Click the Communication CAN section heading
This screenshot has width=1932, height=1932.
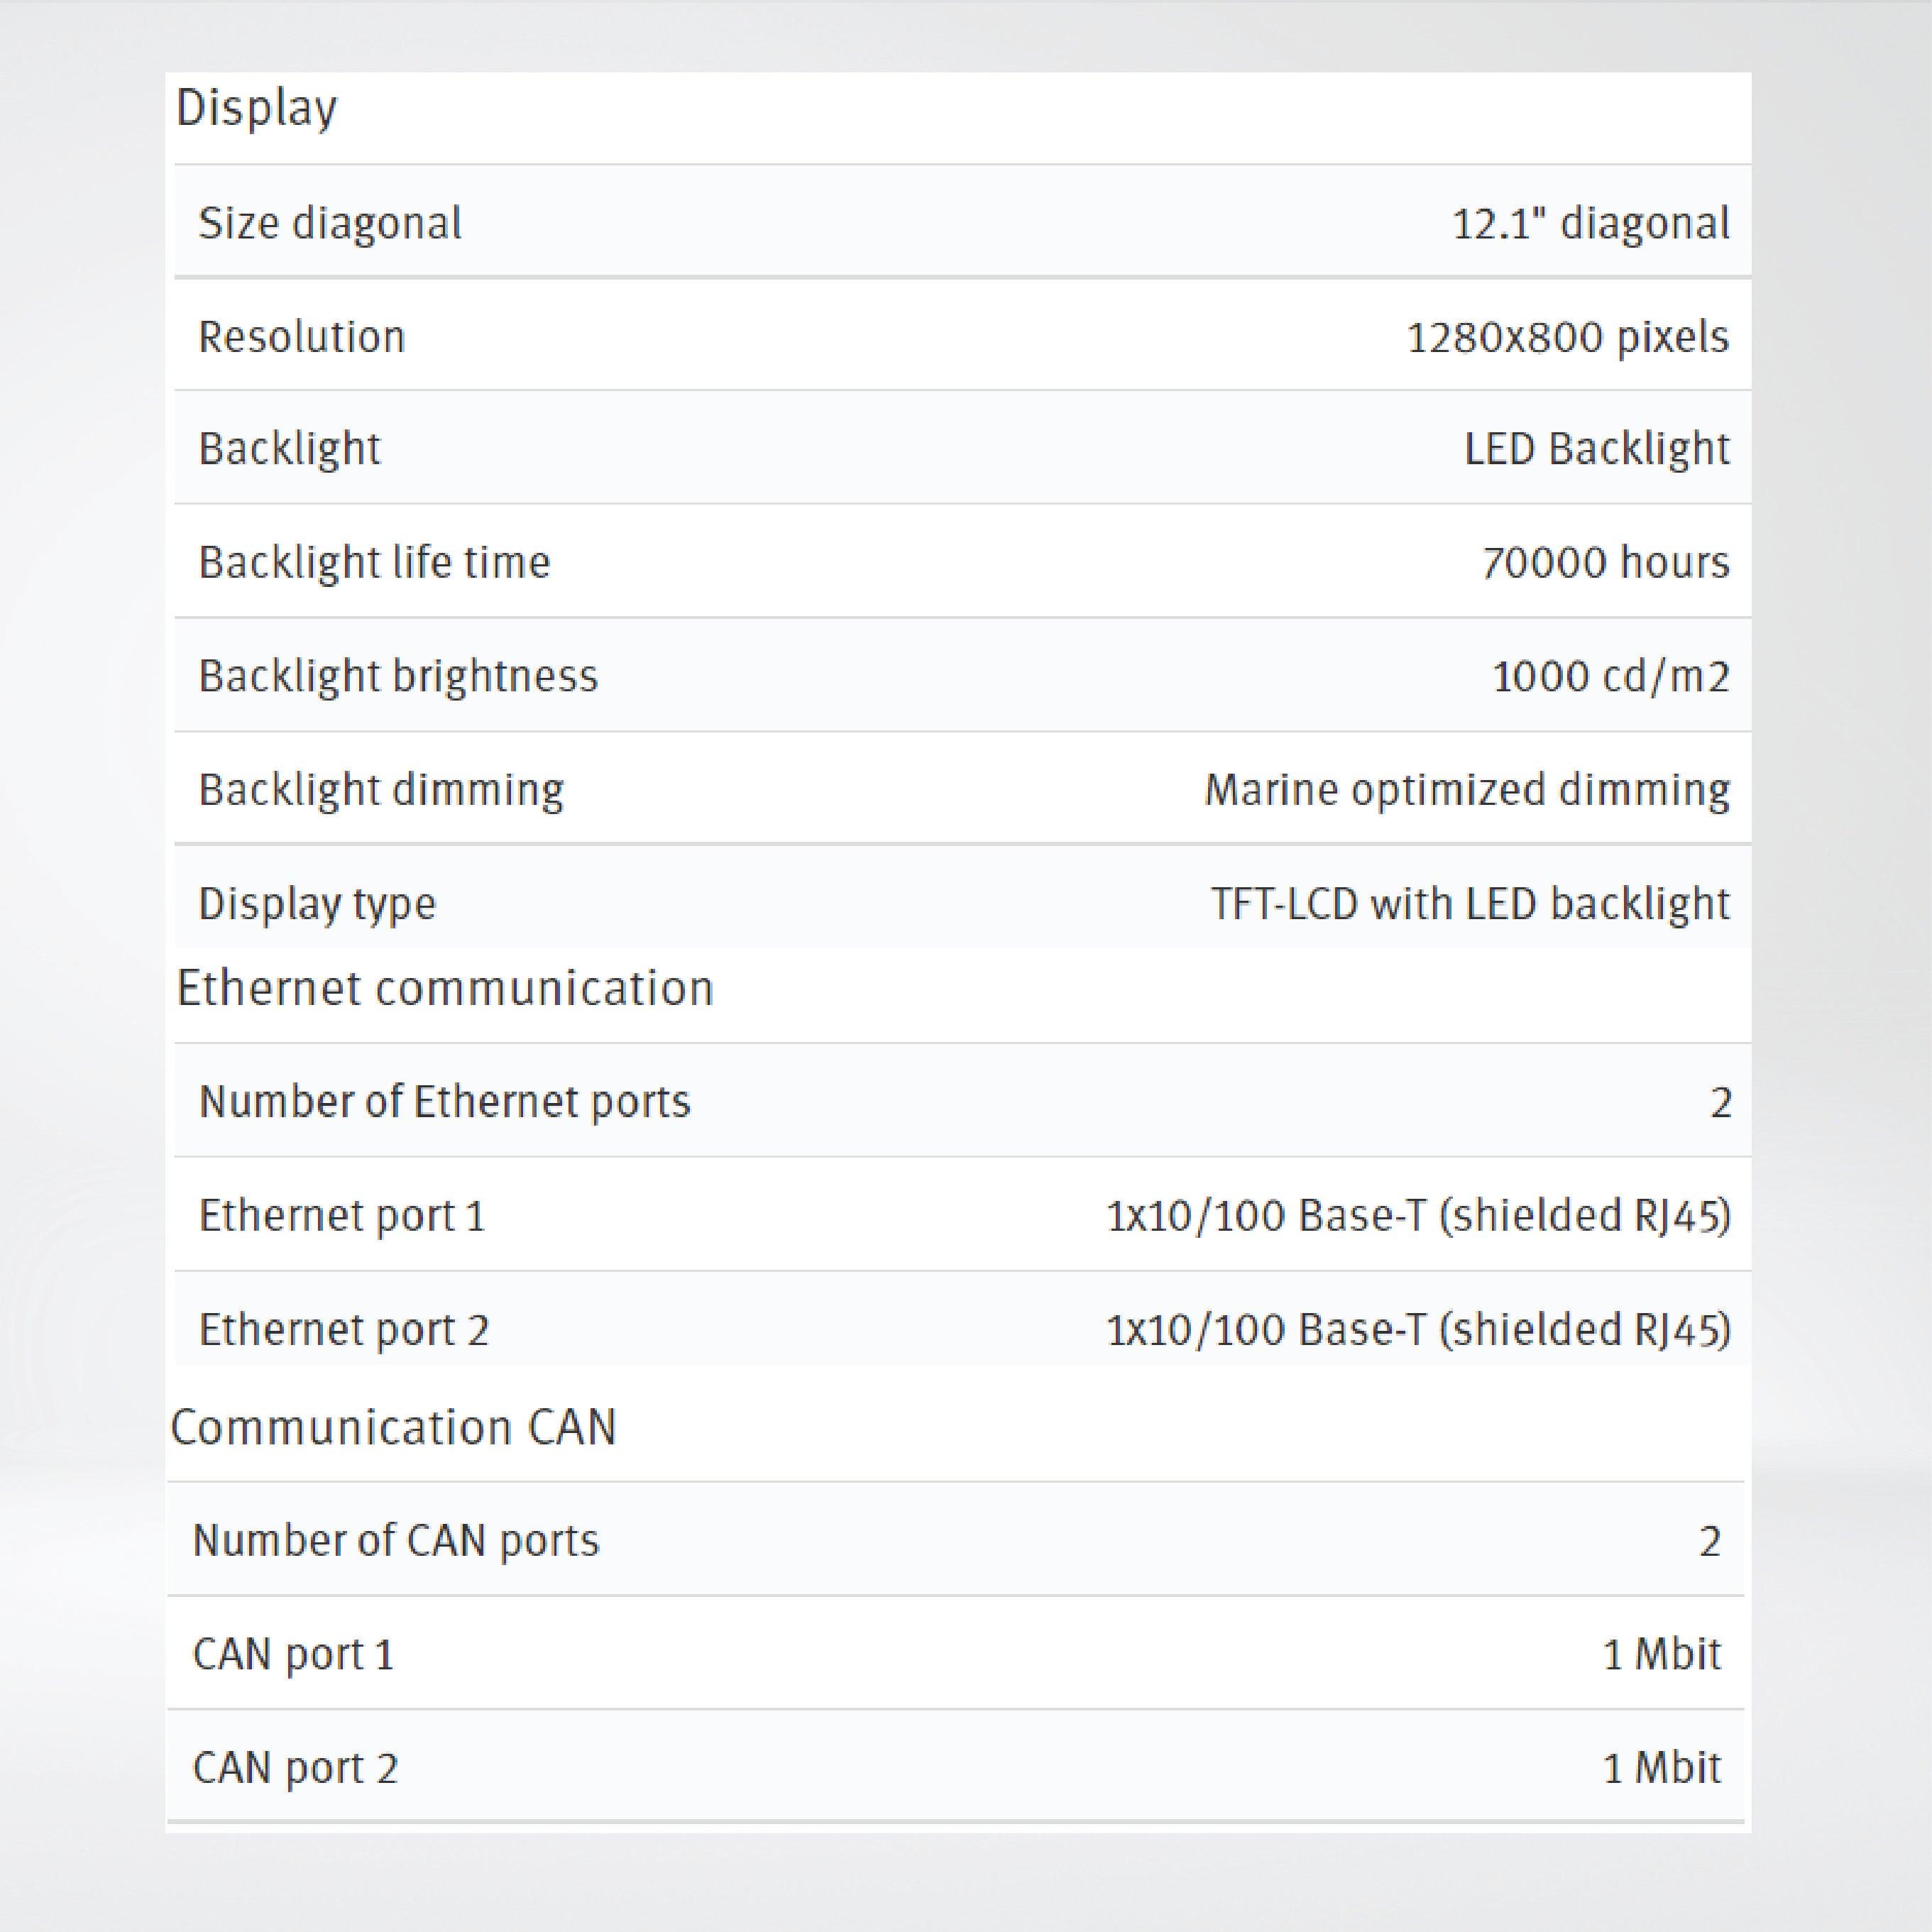point(393,1427)
